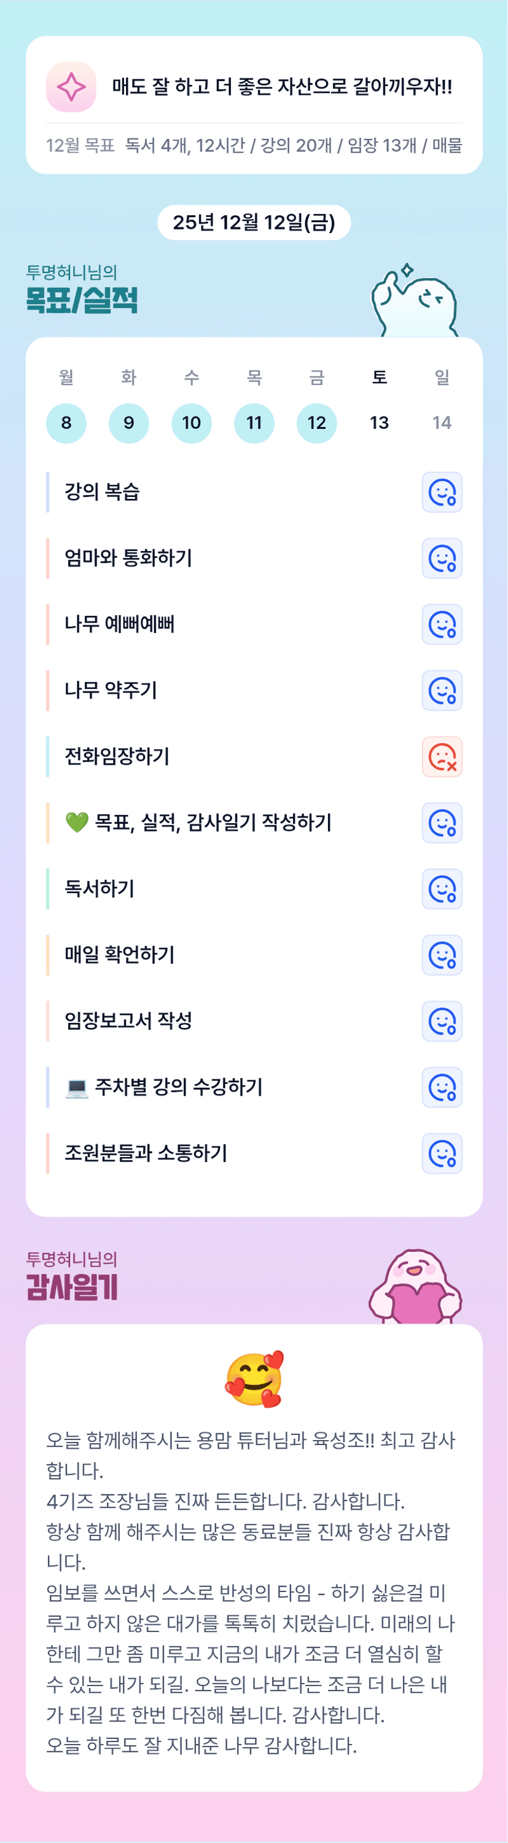Open the 주차별 강의 수강하기 task
Screen dimensions: 508x1843
point(179,1088)
